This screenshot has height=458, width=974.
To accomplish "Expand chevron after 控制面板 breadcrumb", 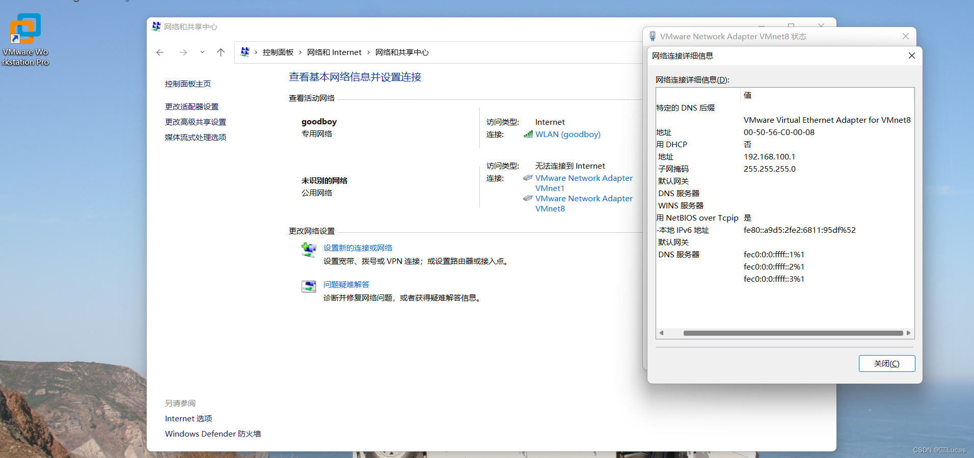I will pyautogui.click(x=300, y=52).
